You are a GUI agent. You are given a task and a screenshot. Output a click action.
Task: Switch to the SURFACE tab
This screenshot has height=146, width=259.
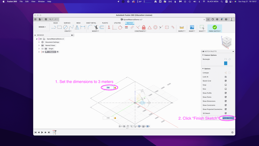pos(67,23)
